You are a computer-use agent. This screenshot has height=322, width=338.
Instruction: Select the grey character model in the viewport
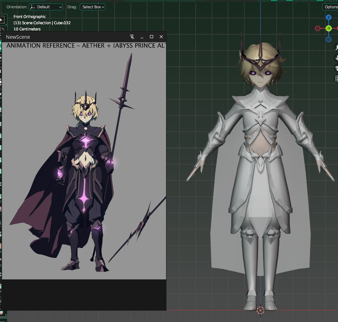[x=260, y=173]
